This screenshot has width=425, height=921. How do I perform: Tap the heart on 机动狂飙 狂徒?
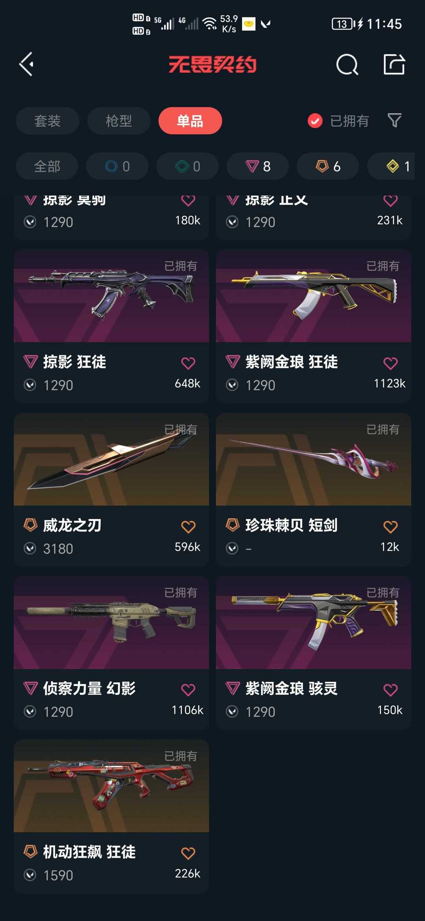(188, 853)
